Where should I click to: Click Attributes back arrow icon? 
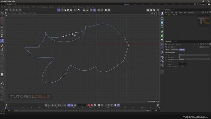(x=194, y=44)
